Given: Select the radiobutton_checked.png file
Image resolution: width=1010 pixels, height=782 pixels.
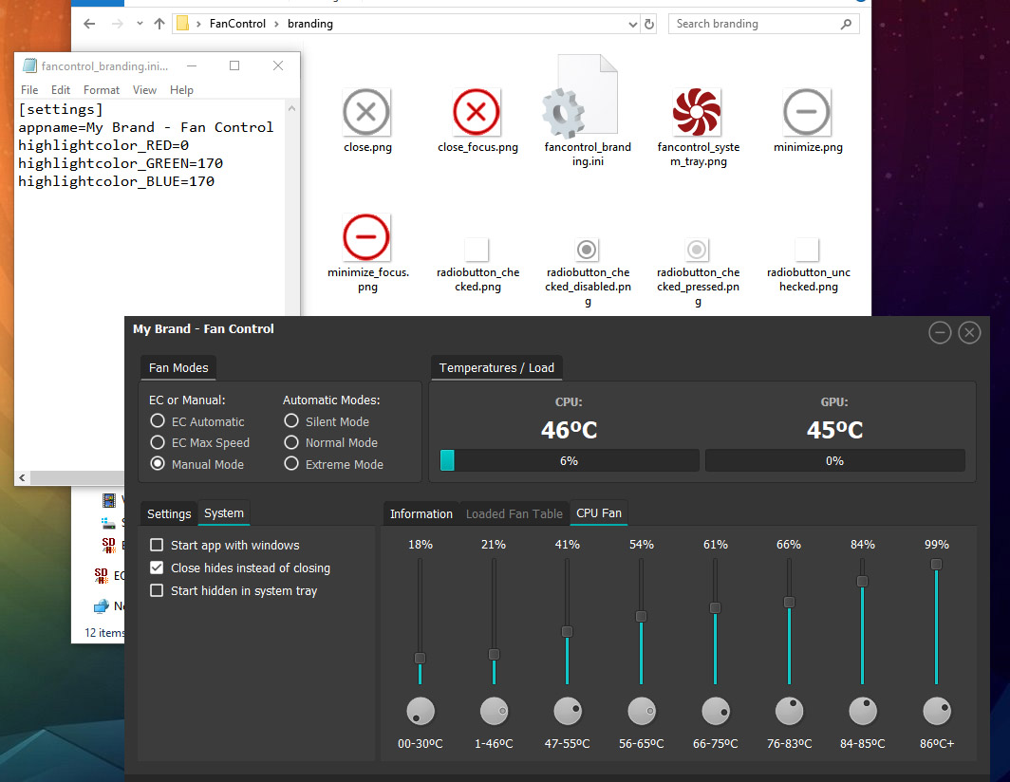Looking at the screenshot, I should tap(477, 250).
